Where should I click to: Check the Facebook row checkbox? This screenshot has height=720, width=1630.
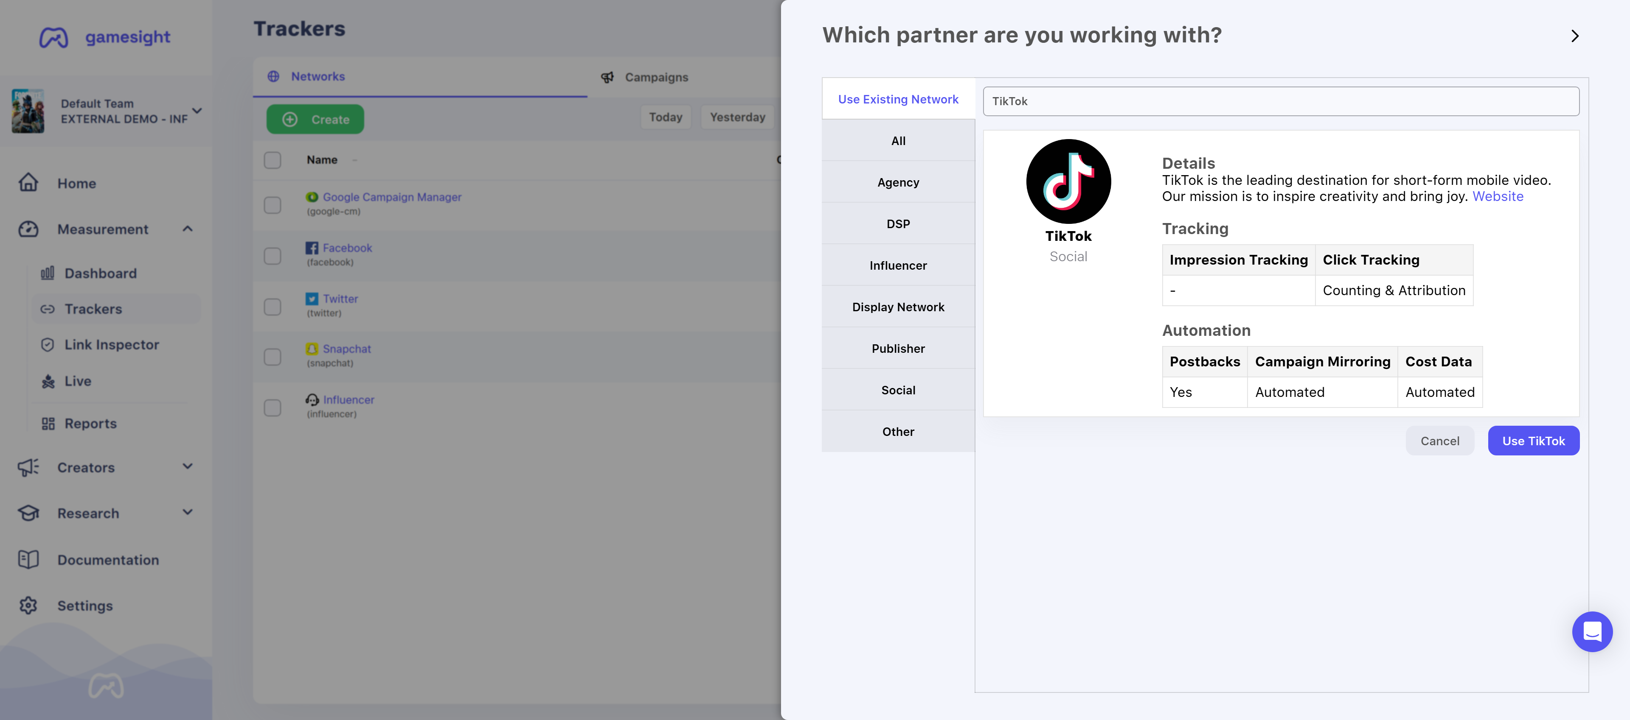(273, 256)
